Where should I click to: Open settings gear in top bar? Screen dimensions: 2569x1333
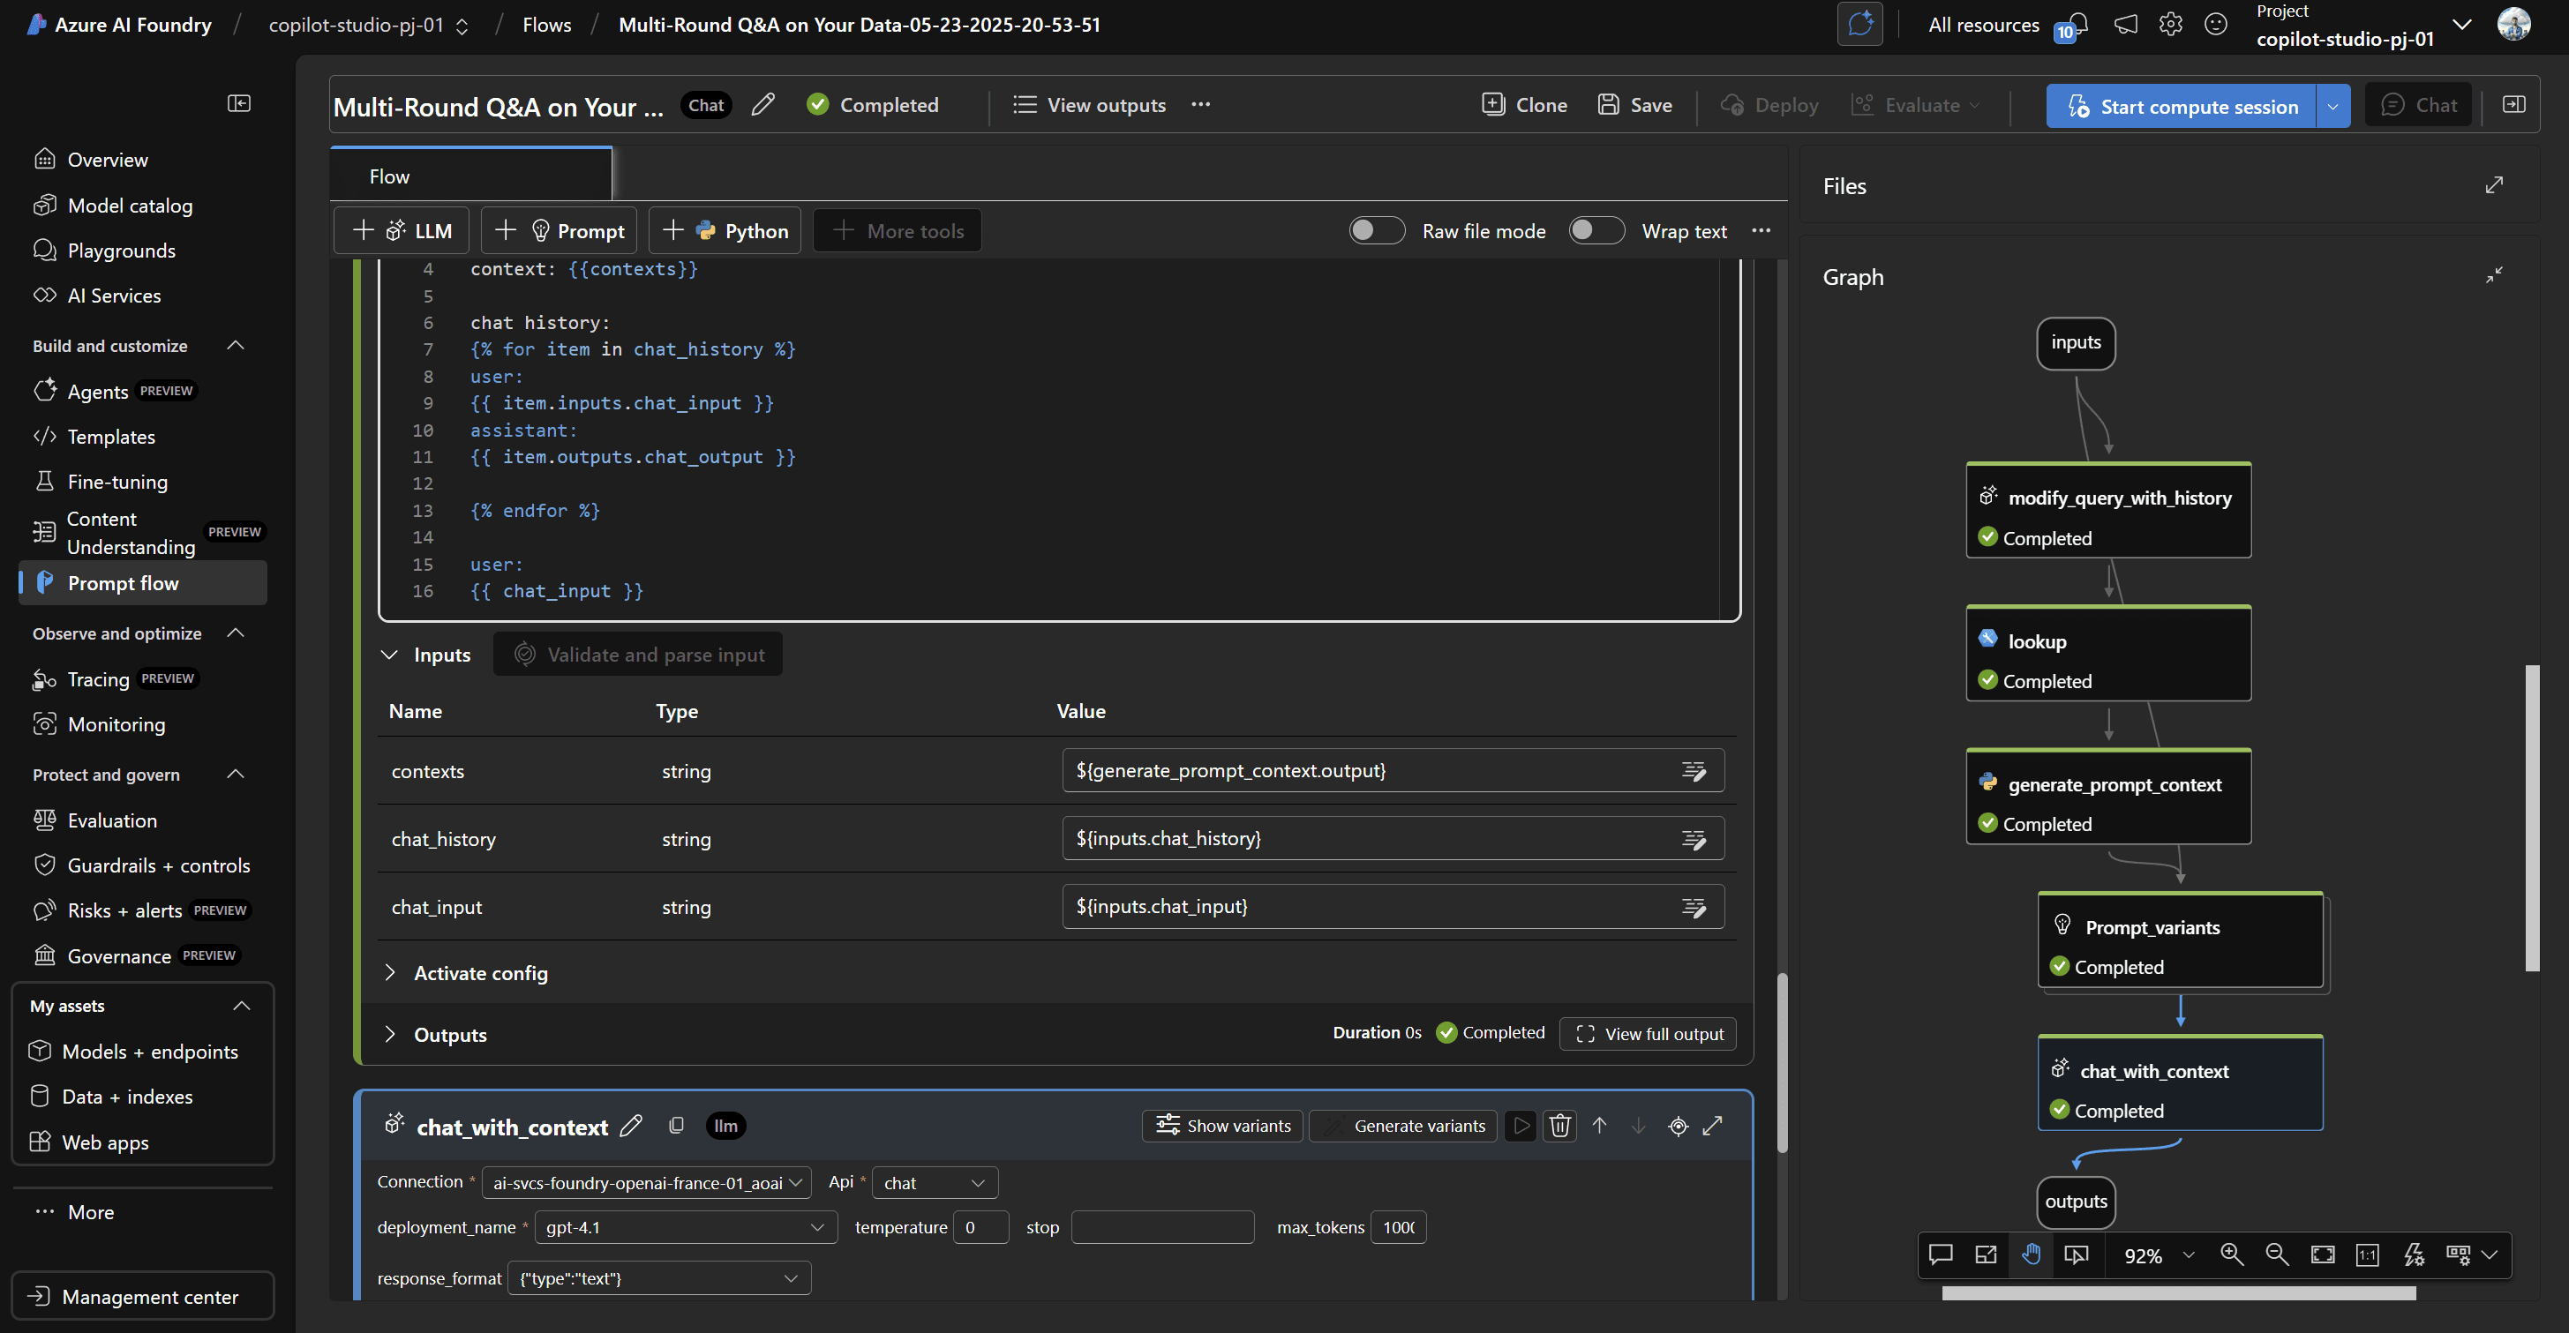pyautogui.click(x=2170, y=24)
